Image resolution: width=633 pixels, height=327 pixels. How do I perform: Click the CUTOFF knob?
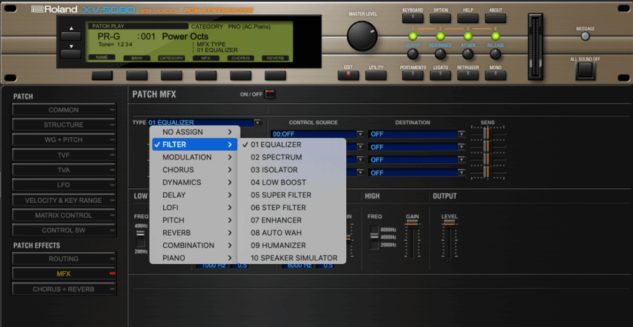412,54
